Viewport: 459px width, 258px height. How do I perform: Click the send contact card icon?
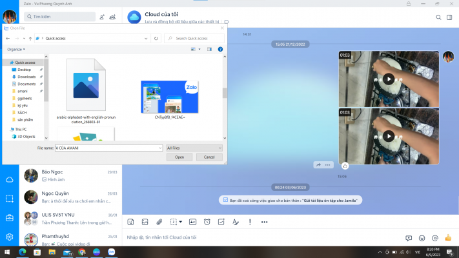192,222
